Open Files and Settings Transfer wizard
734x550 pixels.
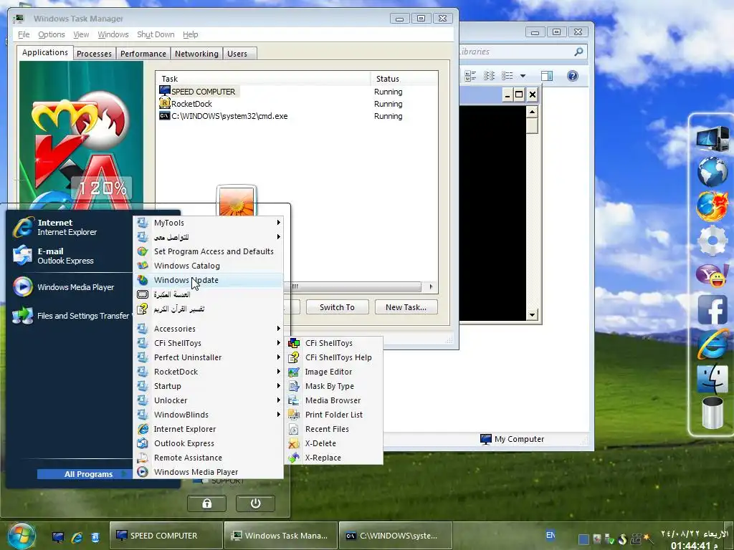71,316
